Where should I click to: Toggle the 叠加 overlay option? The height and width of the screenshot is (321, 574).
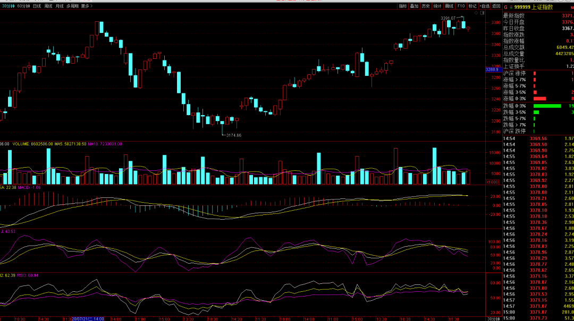pos(415,6)
